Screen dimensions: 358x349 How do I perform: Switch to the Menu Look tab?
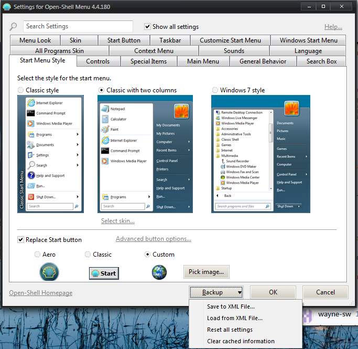35,40
